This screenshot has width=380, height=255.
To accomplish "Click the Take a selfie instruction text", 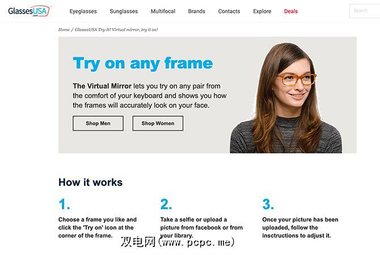I will 201,227.
